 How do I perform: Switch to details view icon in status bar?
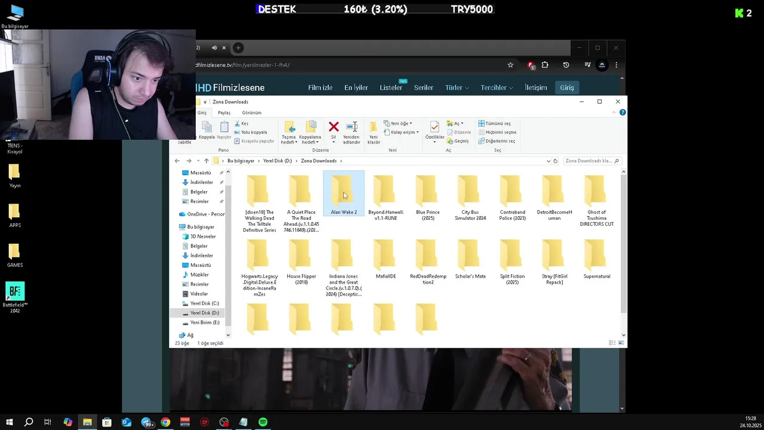612,343
